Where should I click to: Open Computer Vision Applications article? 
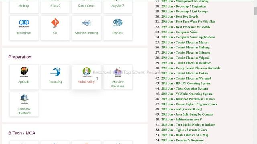188,37
